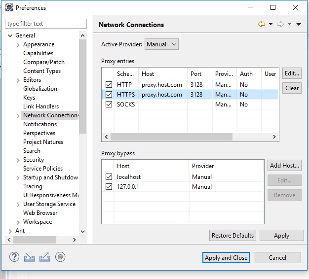Open Service Policies preferences
The height and width of the screenshot is (279, 309).
pyautogui.click(x=43, y=169)
